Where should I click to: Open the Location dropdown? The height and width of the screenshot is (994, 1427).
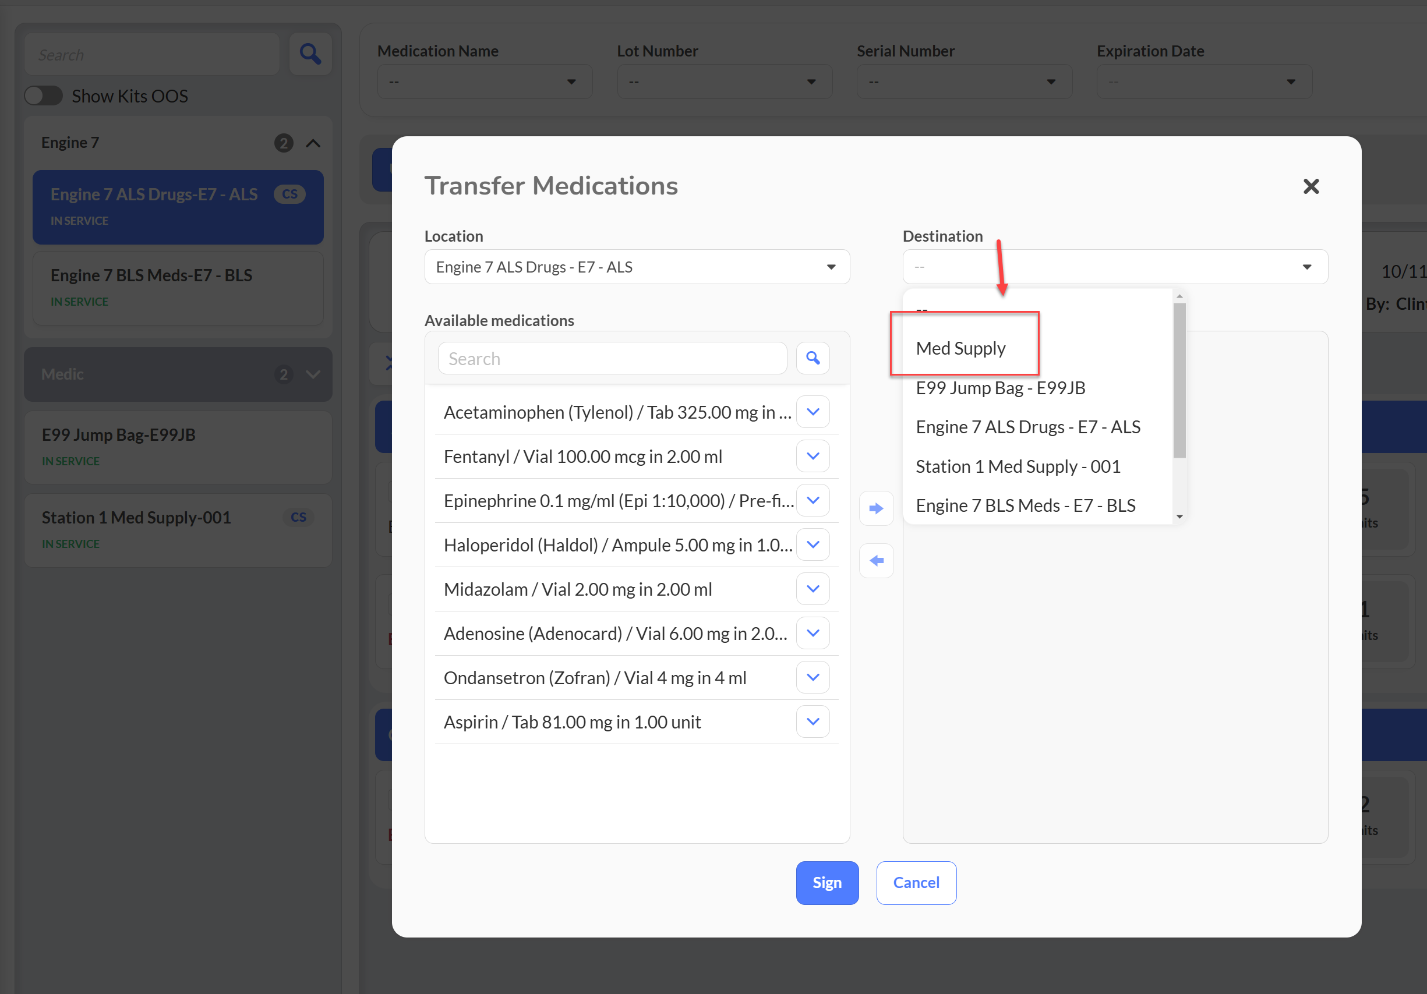(x=637, y=267)
